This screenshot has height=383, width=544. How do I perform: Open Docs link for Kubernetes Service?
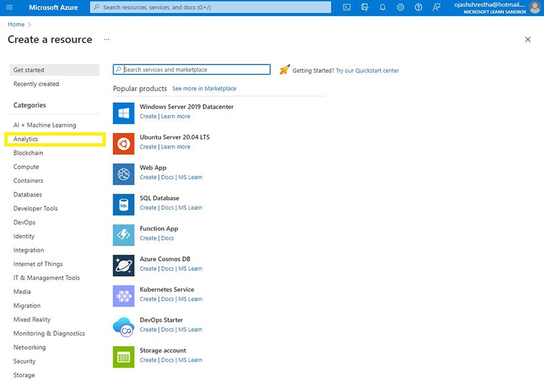167,299
